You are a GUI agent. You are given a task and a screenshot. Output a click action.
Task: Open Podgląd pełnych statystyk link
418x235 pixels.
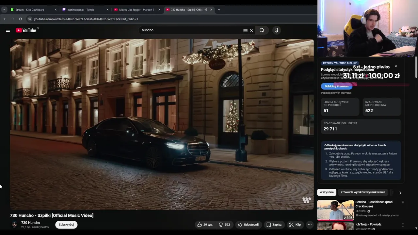(336, 93)
